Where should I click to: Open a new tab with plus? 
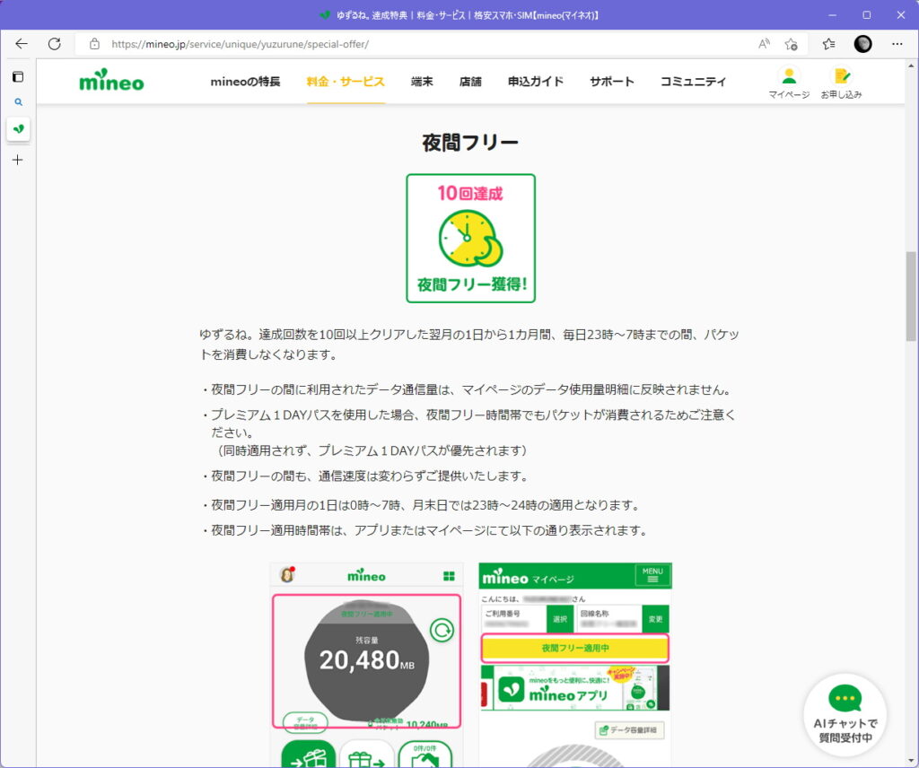(18, 160)
